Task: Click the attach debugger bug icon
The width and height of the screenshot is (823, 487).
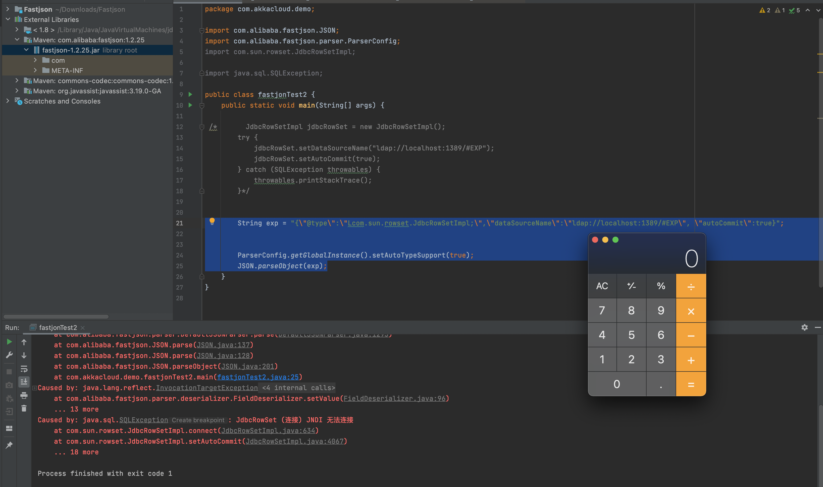Action: [9, 398]
